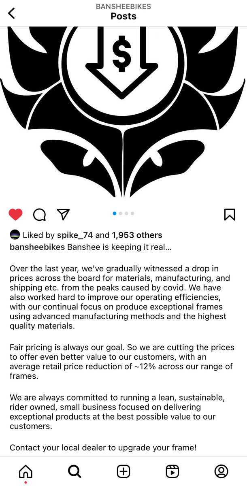
Task: Open Search tab in bottom bar
Action: click(x=75, y=471)
